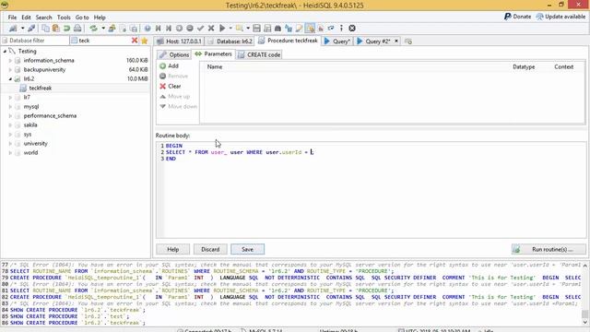Open the User manager icon

tap(112, 29)
